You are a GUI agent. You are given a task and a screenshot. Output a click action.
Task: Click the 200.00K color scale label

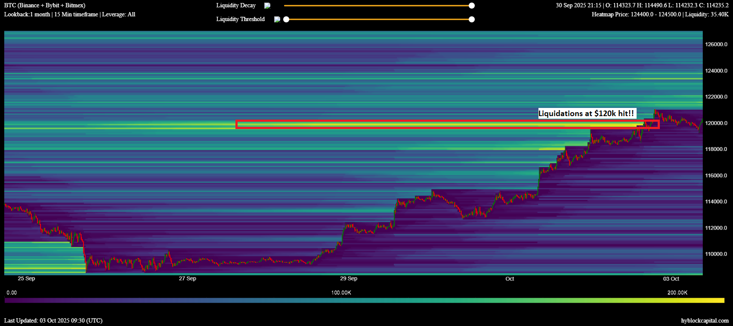coord(677,293)
